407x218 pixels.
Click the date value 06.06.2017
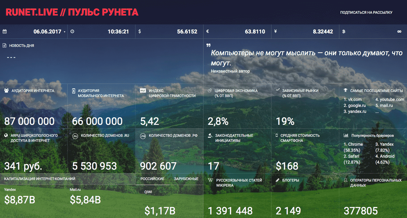[47, 32]
